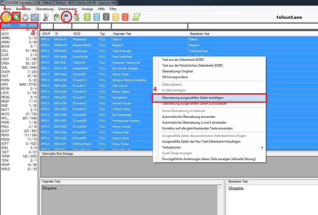Click the gray database icon with green arrow
This screenshot has width=318, height=215.
point(76,17)
